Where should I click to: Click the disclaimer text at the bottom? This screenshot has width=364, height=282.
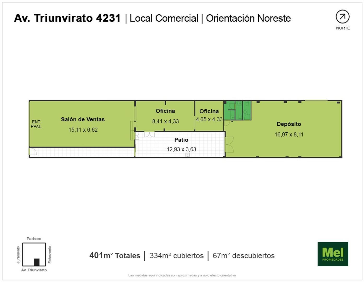click(x=182, y=275)
